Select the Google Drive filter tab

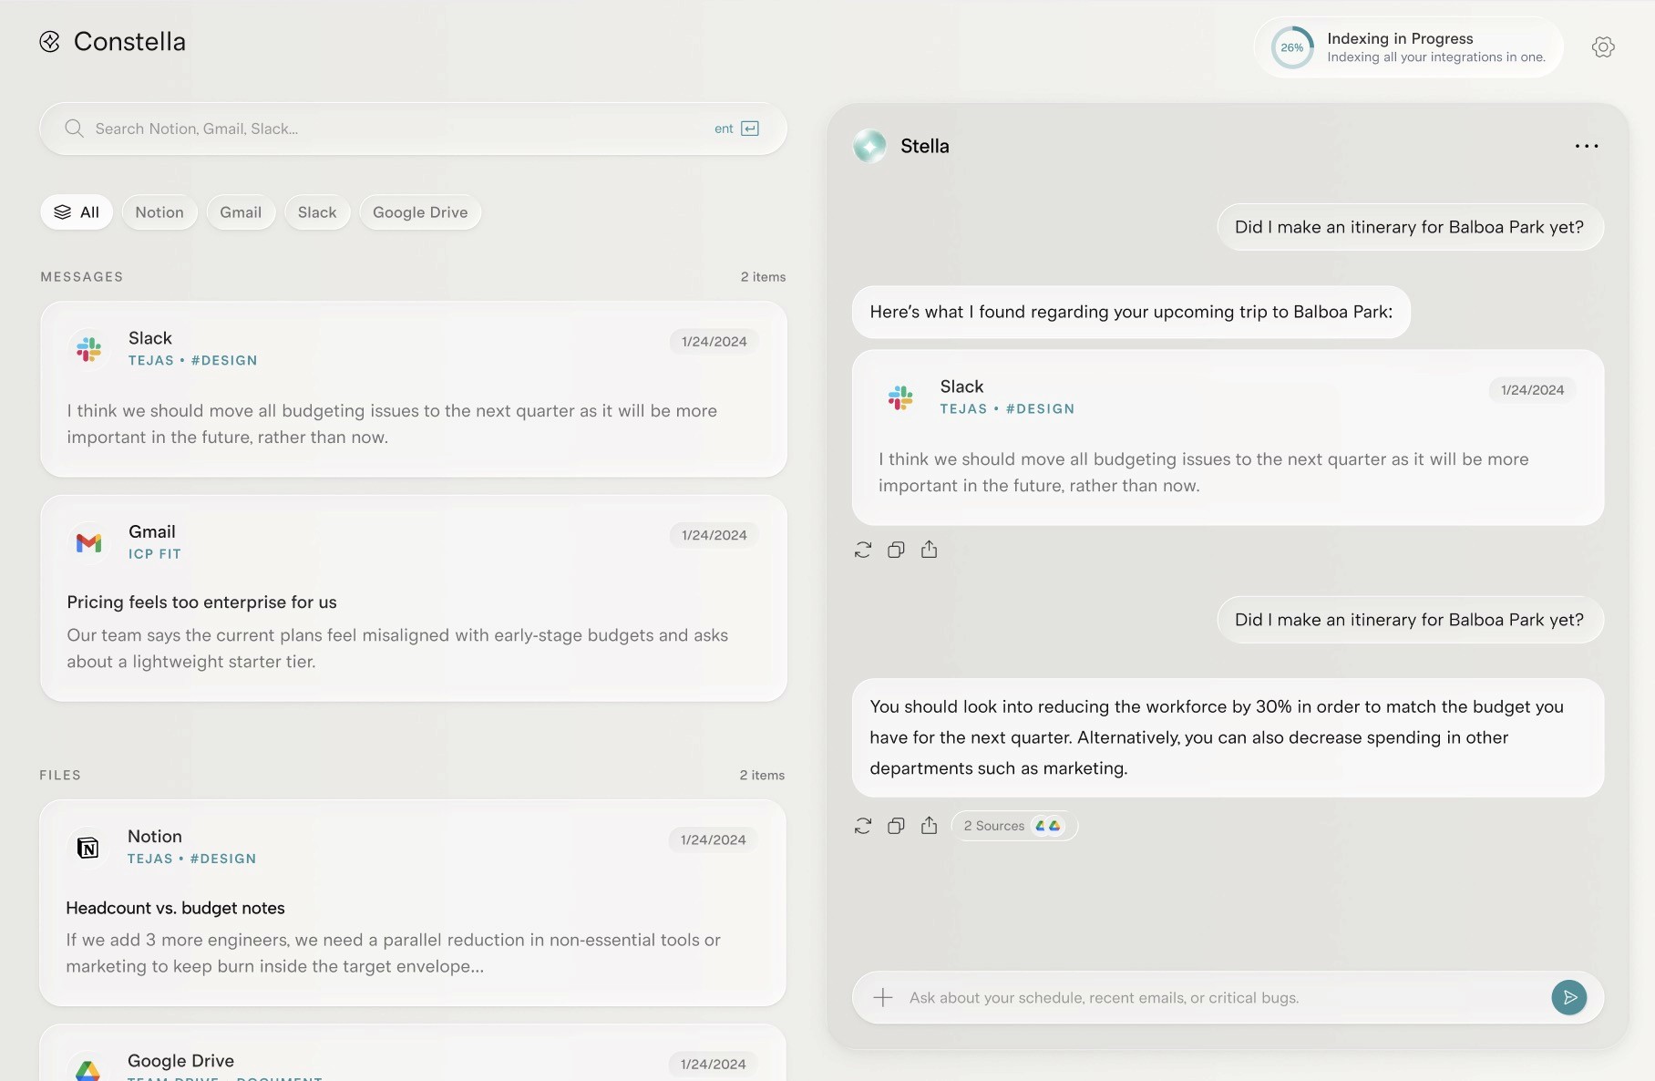pos(420,212)
